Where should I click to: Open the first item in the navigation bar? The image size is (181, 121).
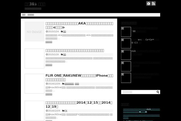pos(24,15)
